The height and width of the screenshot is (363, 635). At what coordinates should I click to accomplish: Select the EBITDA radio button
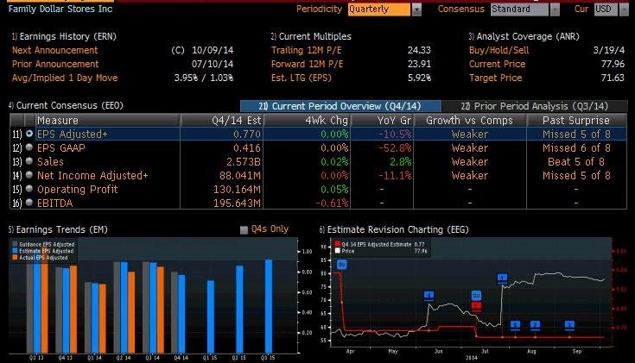pyautogui.click(x=29, y=202)
